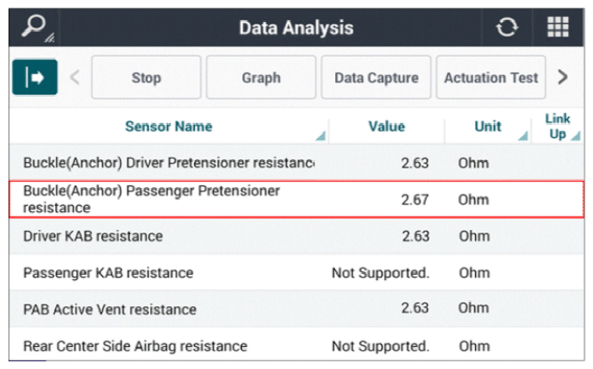Sort by Unit column triangle
The height and width of the screenshot is (369, 593).
pyautogui.click(x=523, y=136)
